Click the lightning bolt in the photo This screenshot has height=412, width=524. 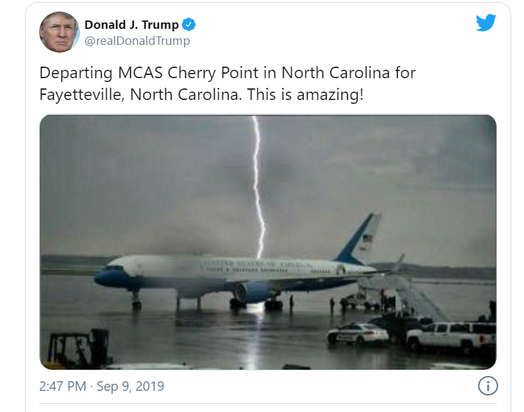coord(259,187)
